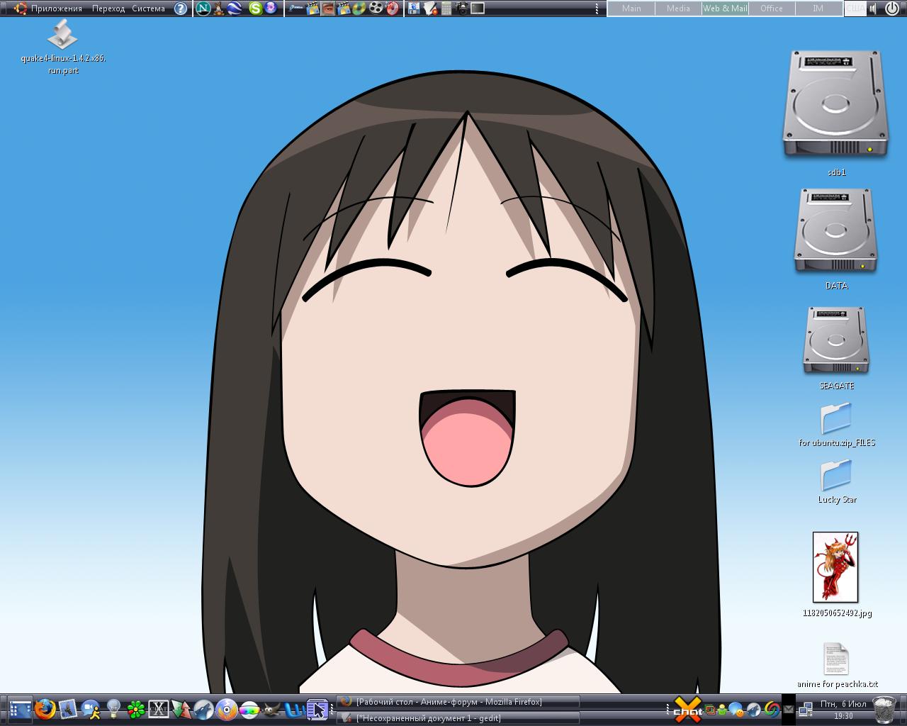This screenshot has height=726, width=907.
Task: Launch Skype green S icon
Action: point(256,9)
